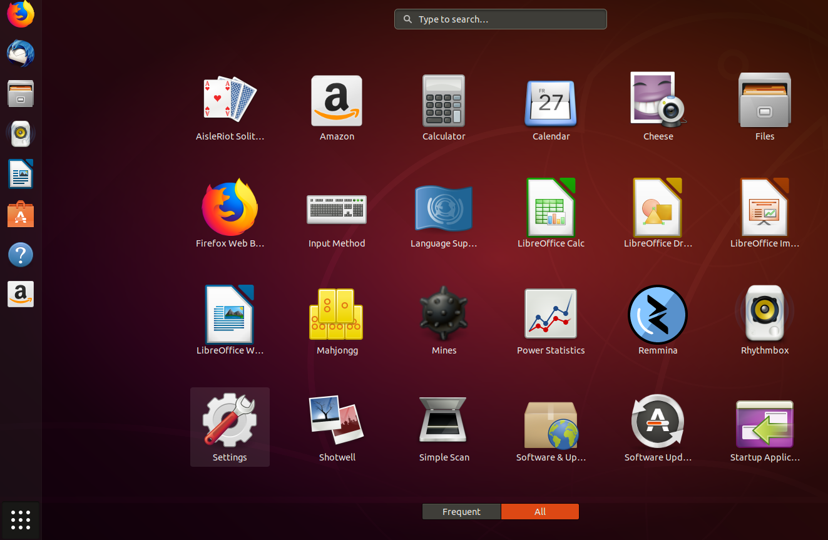Screen dimensions: 828x540
Task: Launch Shotwell photo manager
Action: tap(337, 427)
